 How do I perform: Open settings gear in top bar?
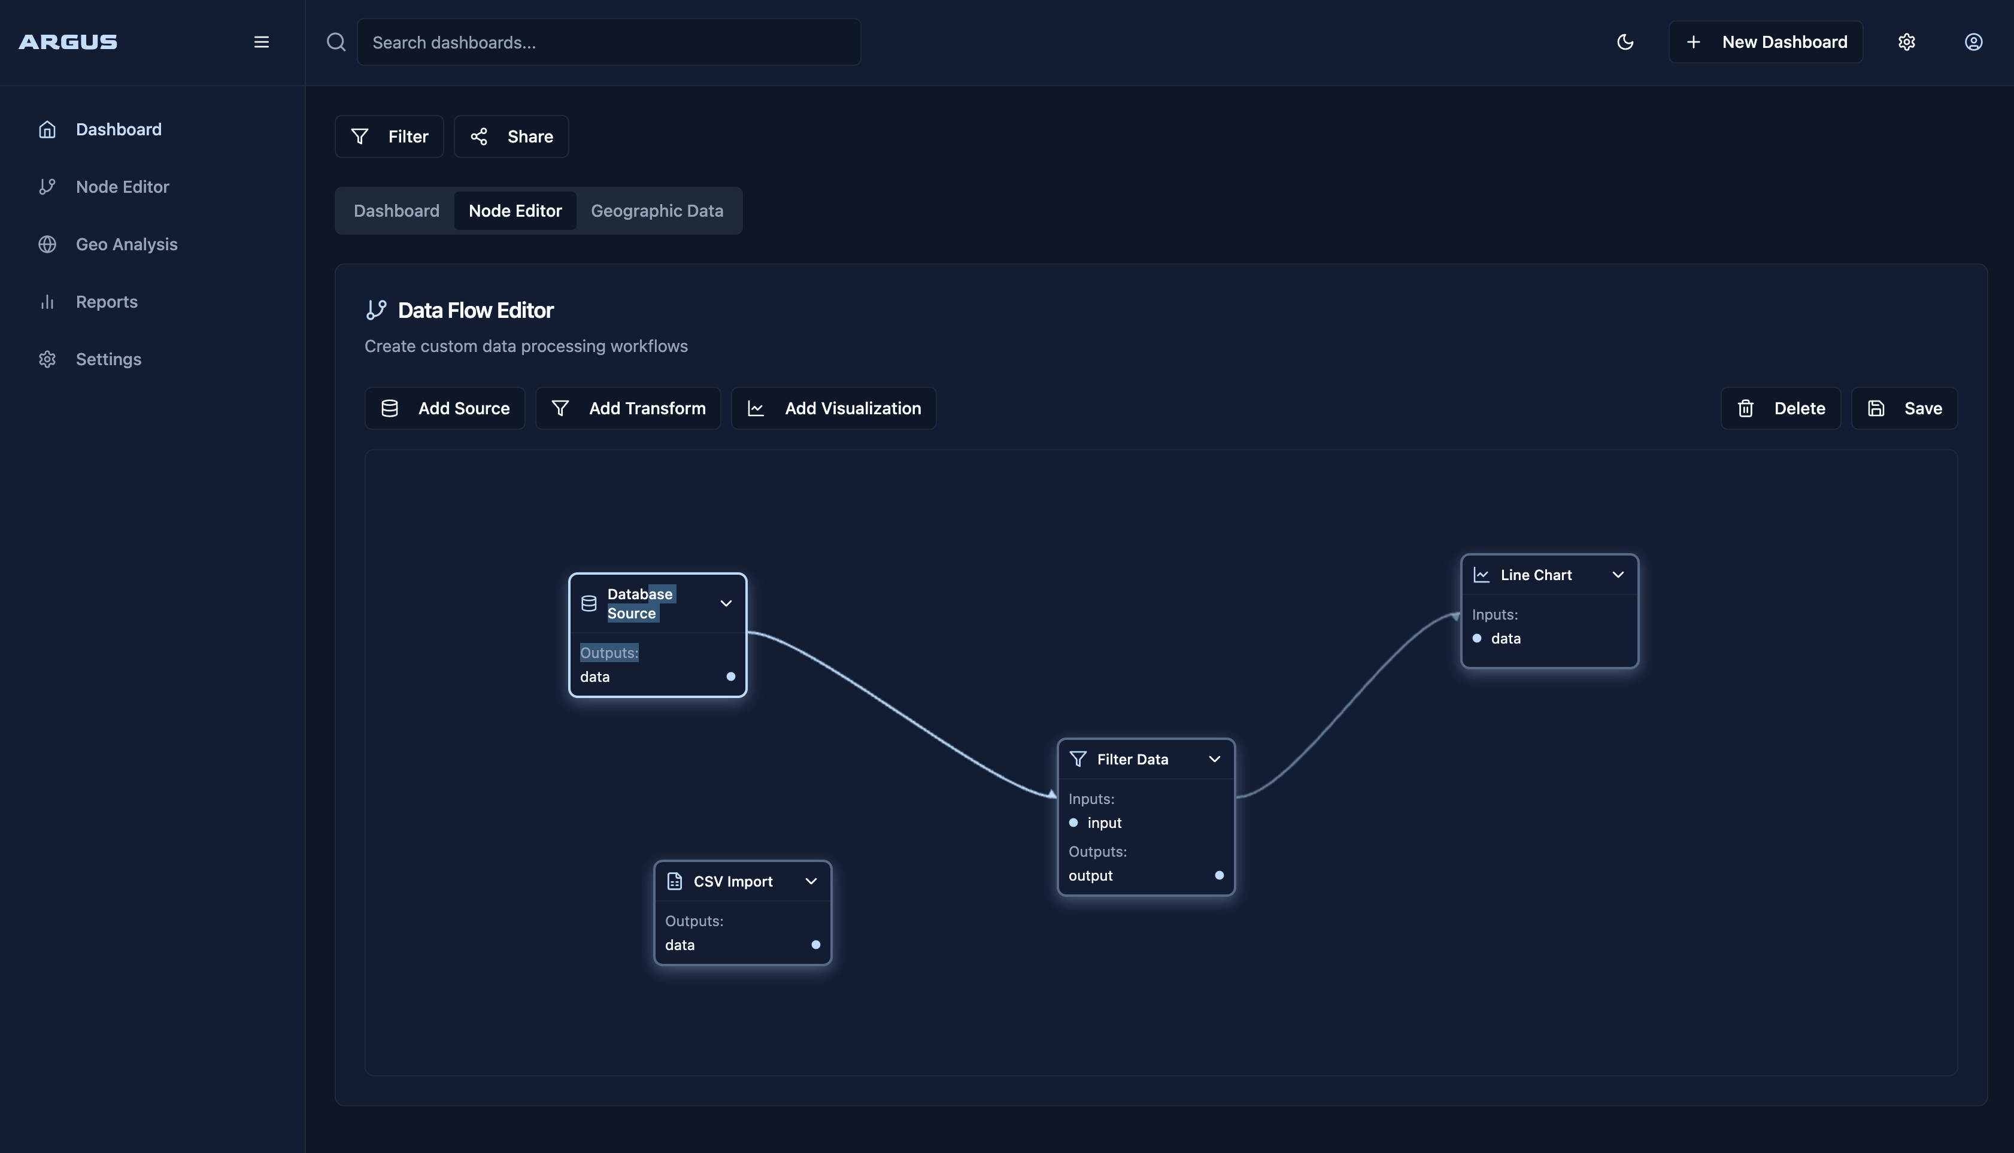pyautogui.click(x=1906, y=42)
